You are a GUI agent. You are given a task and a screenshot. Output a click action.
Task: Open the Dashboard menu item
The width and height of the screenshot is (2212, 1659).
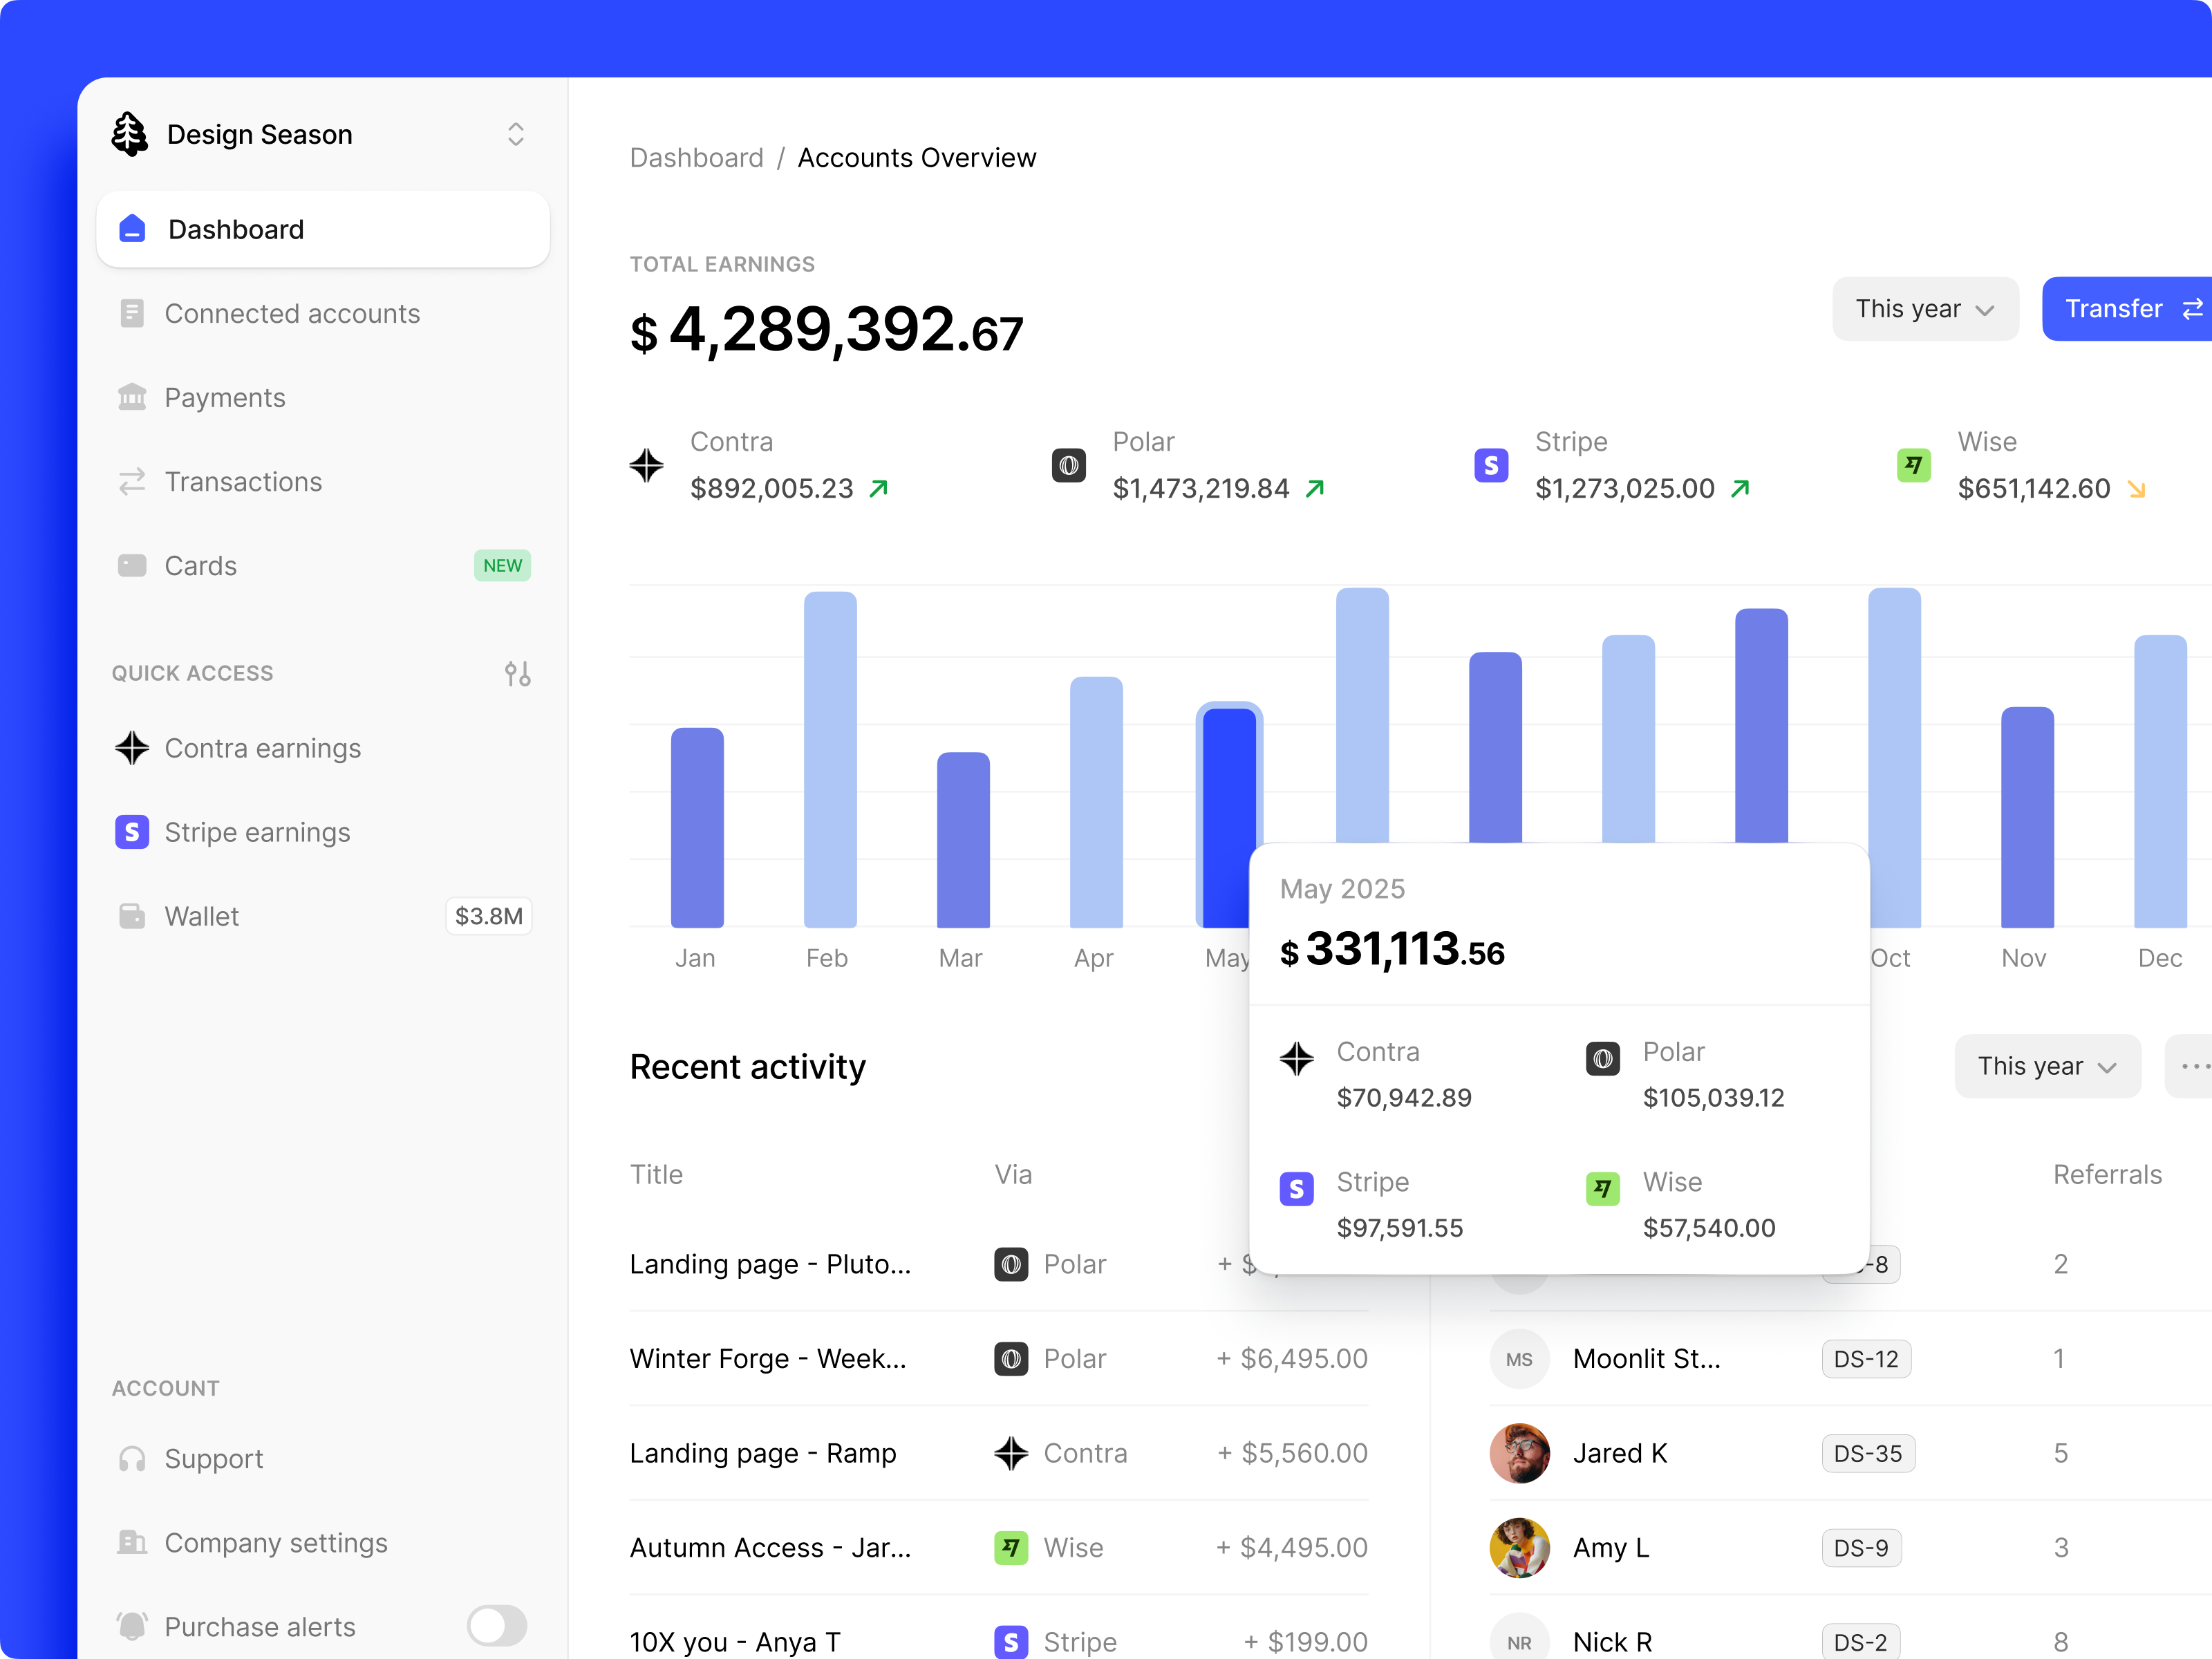click(323, 229)
